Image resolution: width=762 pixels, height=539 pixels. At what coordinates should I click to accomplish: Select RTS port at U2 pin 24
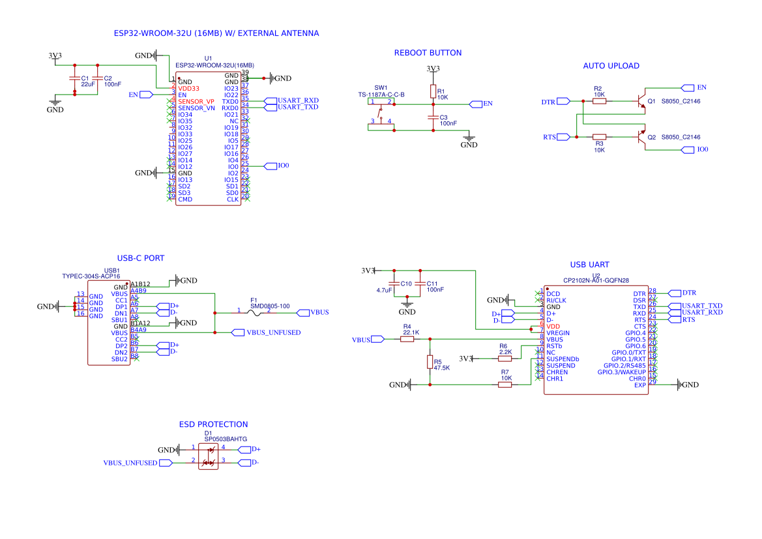pos(682,319)
